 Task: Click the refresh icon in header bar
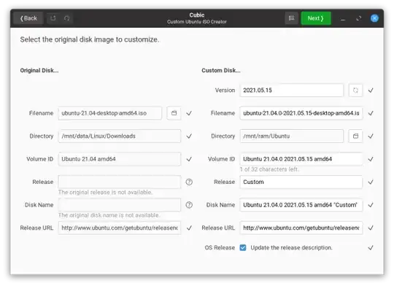(66, 18)
